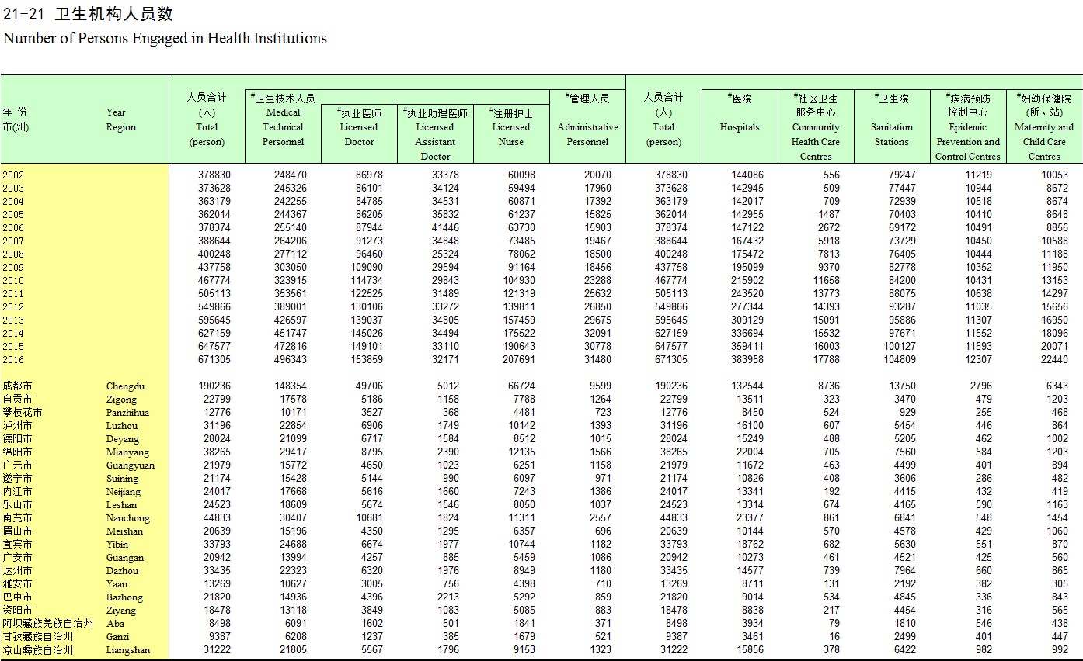1083x661 pixels.
Task: Select the Nanchong region label
Action: point(127,518)
